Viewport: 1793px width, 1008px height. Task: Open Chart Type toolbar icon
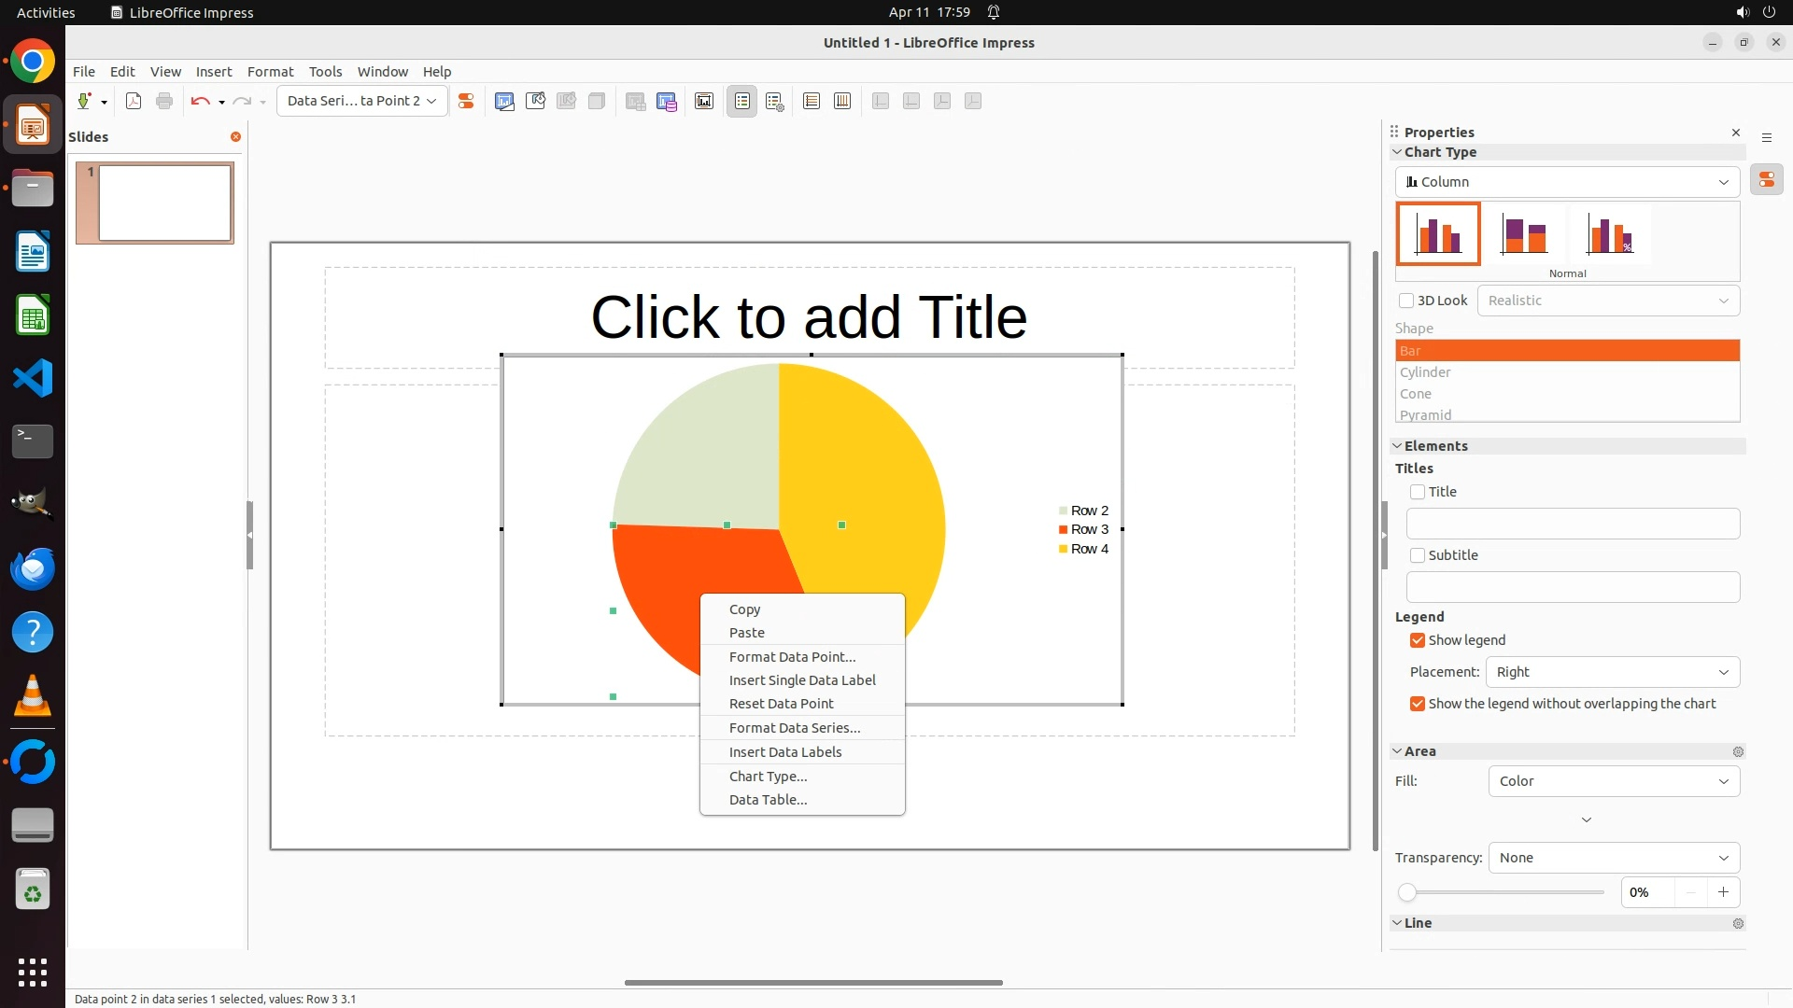504,102
